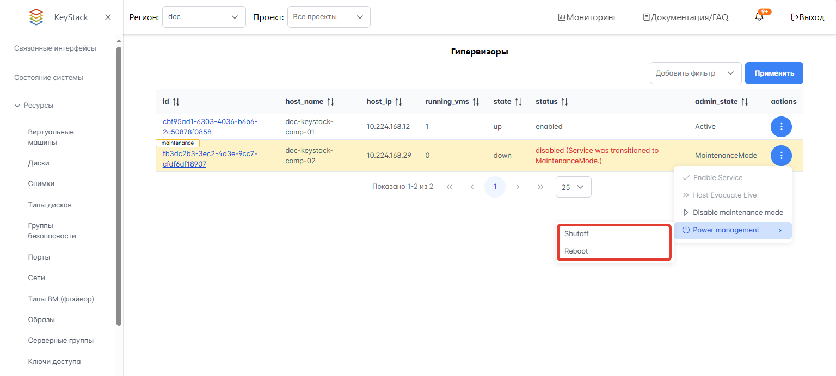This screenshot has width=836, height=376.
Task: Click the KeyStack logo icon
Action: coord(36,17)
